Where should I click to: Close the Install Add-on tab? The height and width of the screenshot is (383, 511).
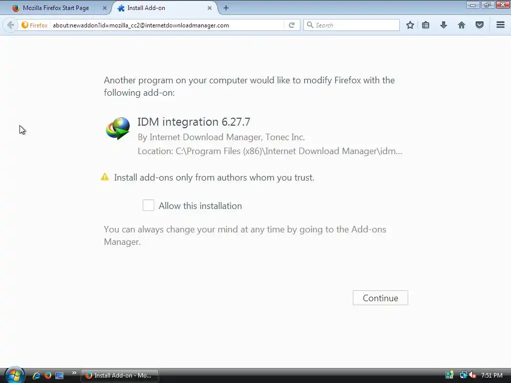[x=210, y=8]
